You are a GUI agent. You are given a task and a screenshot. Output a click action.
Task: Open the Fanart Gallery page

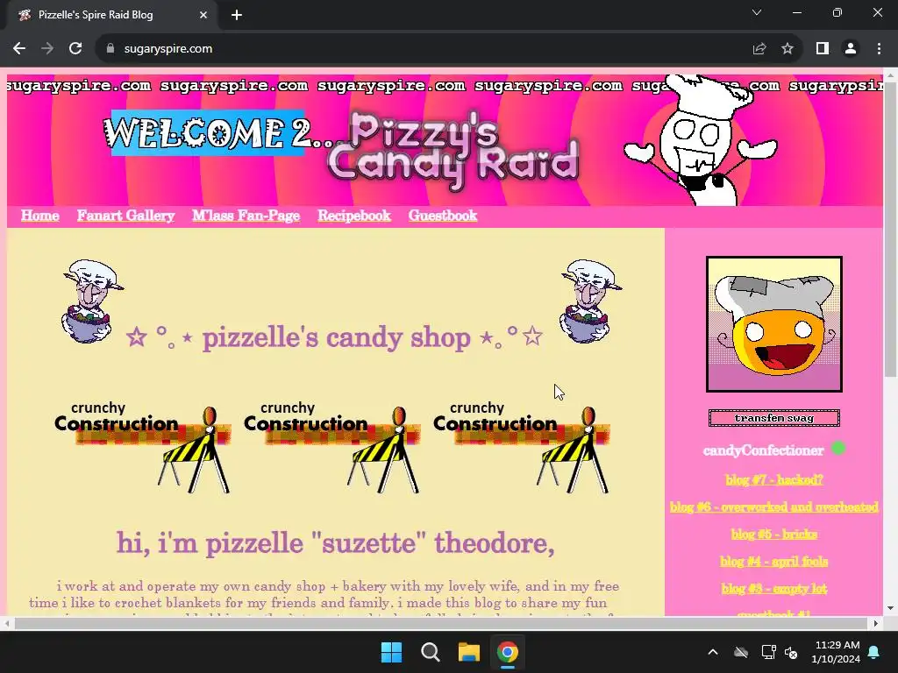(x=126, y=216)
